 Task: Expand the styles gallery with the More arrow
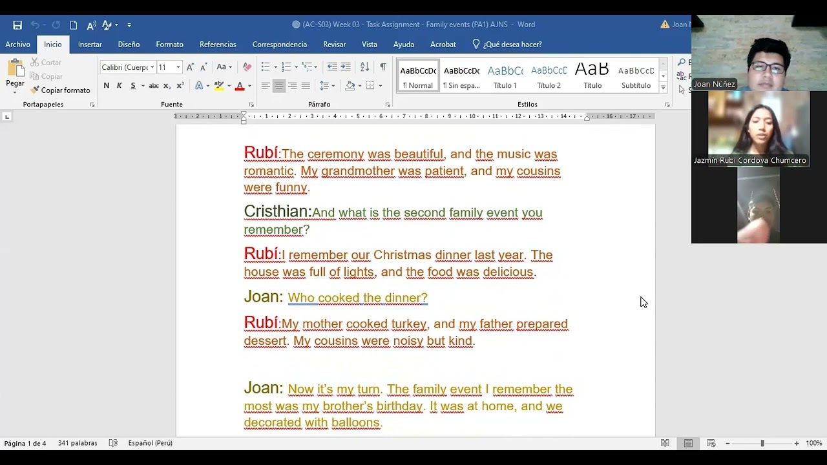click(x=663, y=88)
